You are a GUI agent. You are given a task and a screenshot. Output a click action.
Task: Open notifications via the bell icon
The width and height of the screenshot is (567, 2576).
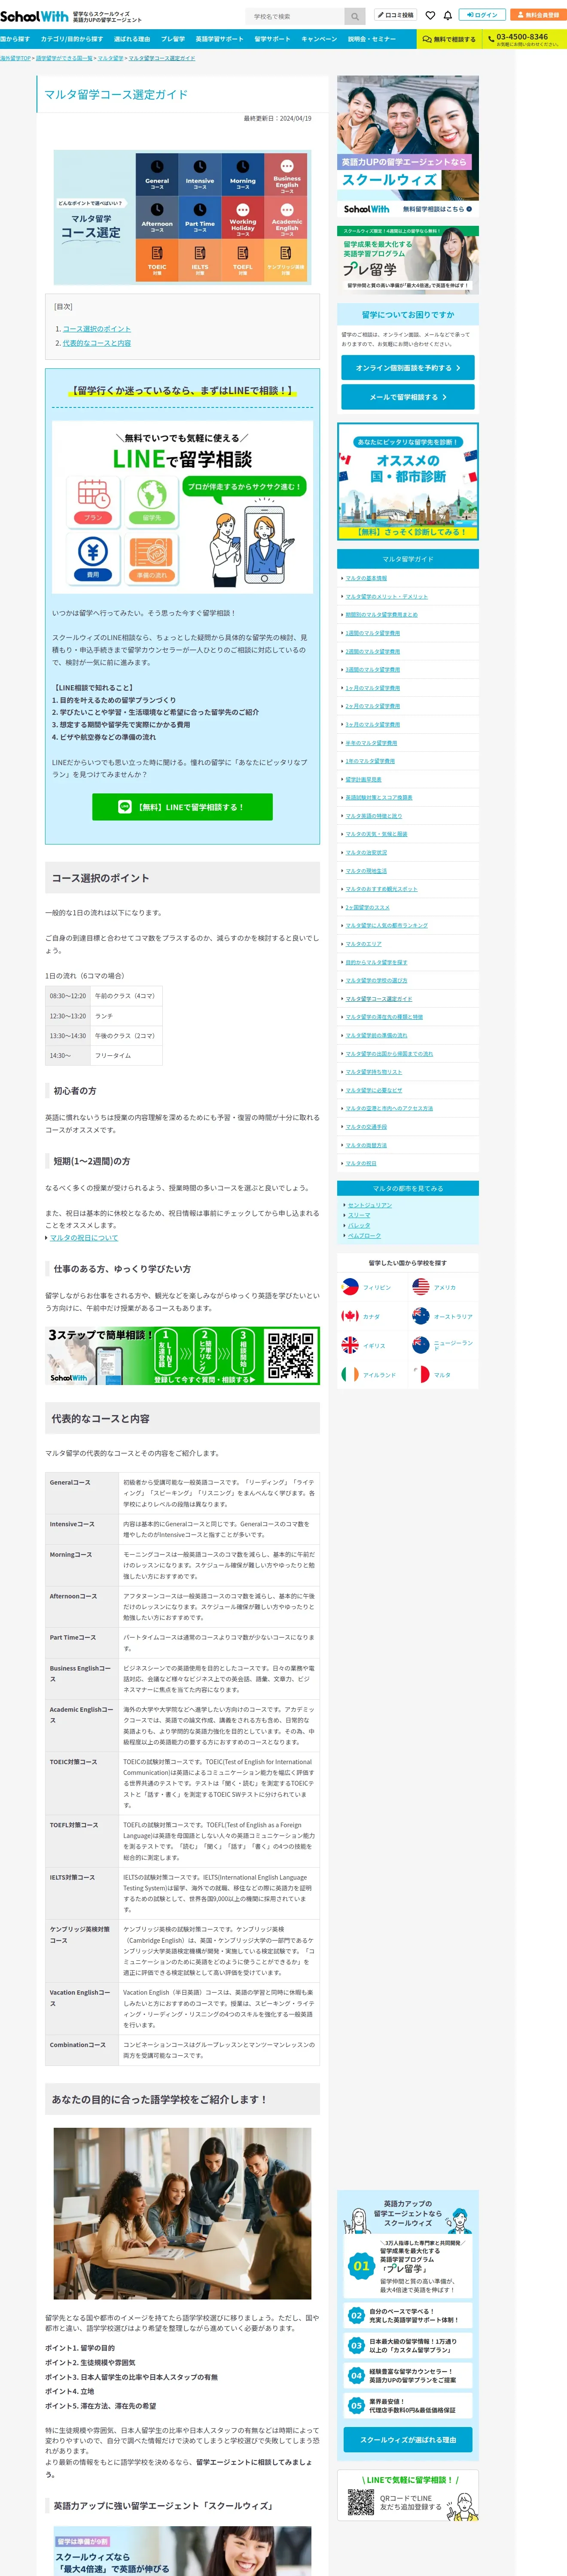(447, 16)
